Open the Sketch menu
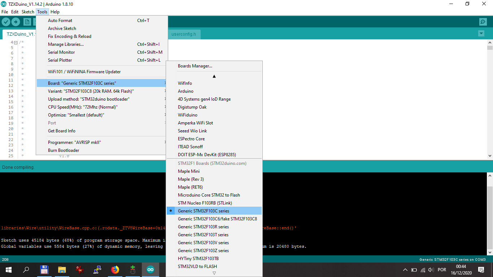This screenshot has width=493, height=277. click(x=28, y=12)
